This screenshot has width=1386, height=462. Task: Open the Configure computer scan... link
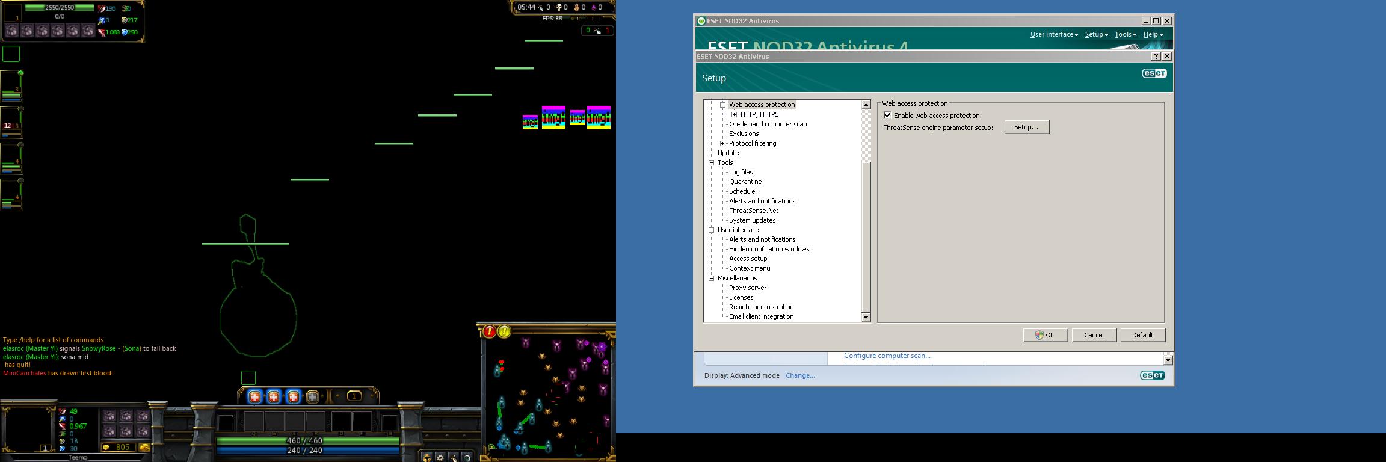point(887,356)
